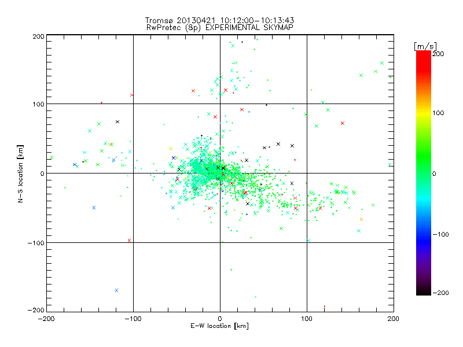The width and height of the screenshot is (463, 347).
Task: Click the x-axis '-200' tick label
Action: click(46, 319)
